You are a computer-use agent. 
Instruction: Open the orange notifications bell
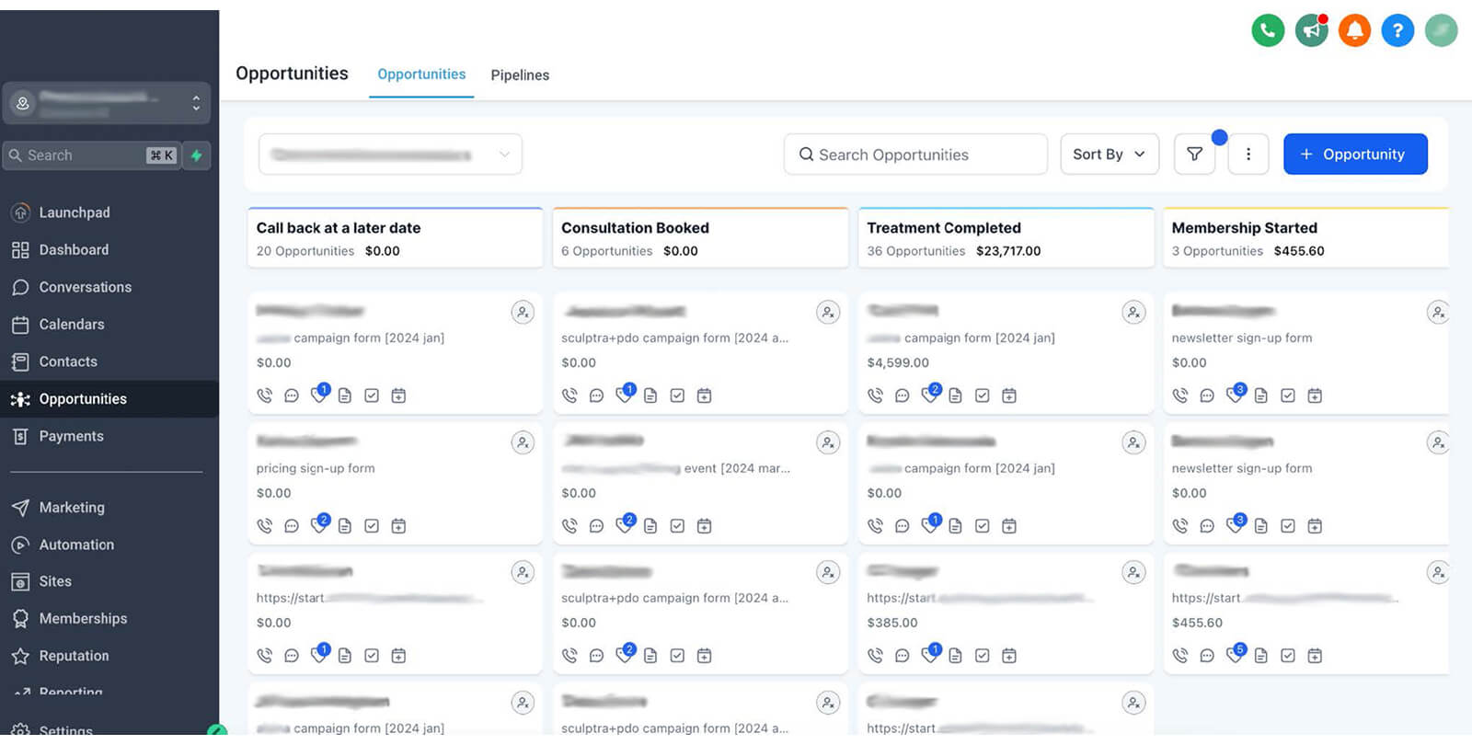(x=1354, y=30)
